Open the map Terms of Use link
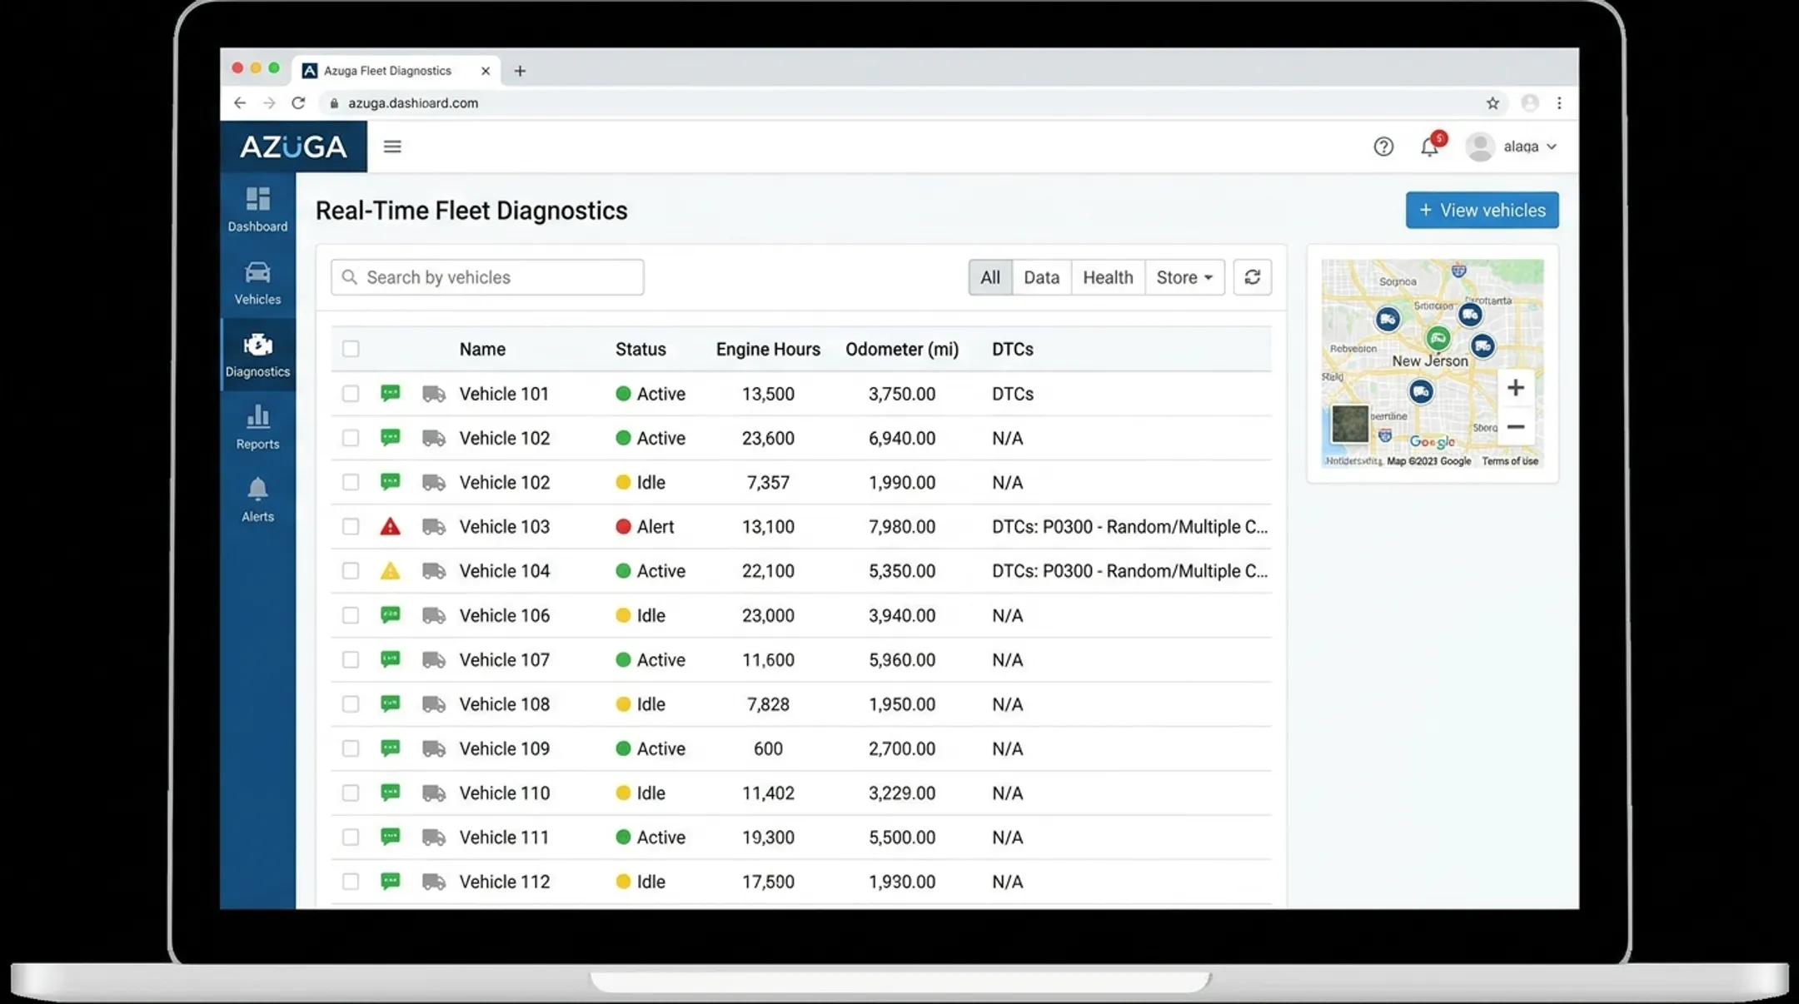The height and width of the screenshot is (1004, 1799). pos(1510,461)
